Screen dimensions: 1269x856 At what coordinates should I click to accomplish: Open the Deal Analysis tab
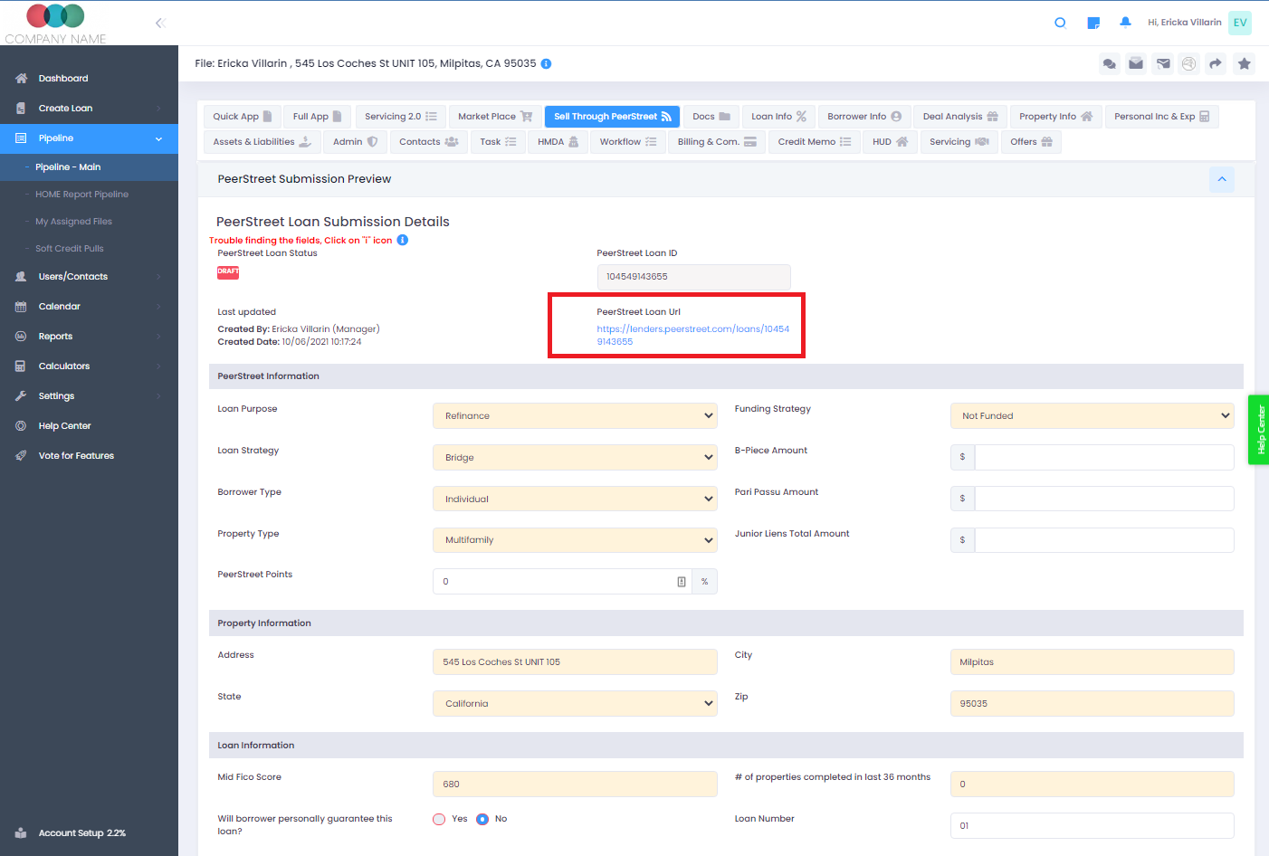(x=960, y=117)
